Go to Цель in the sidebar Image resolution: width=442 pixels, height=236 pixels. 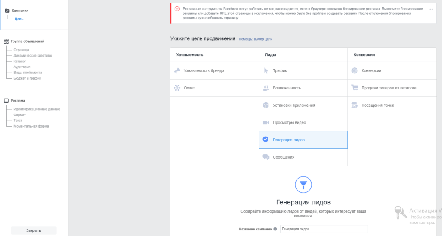click(x=19, y=19)
